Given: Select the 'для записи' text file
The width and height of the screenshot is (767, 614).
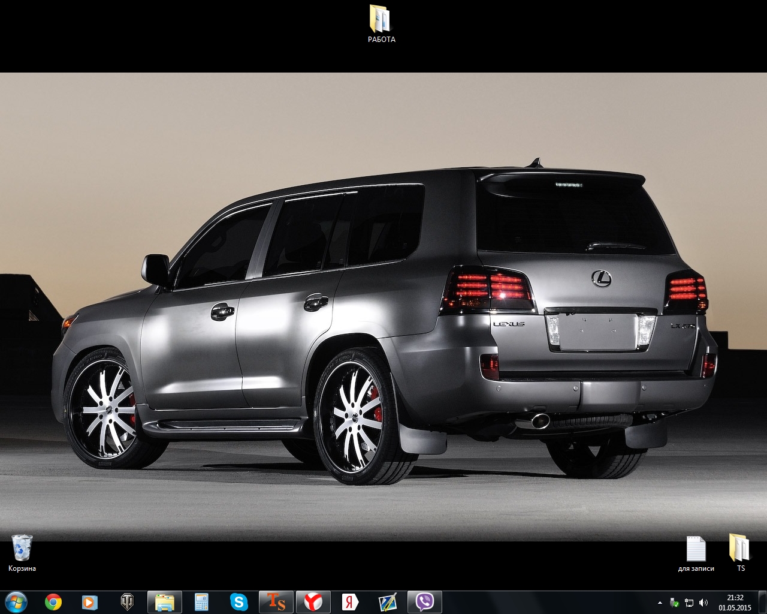Looking at the screenshot, I should [x=696, y=552].
